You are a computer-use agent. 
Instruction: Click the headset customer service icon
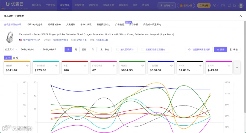coord(215,5)
